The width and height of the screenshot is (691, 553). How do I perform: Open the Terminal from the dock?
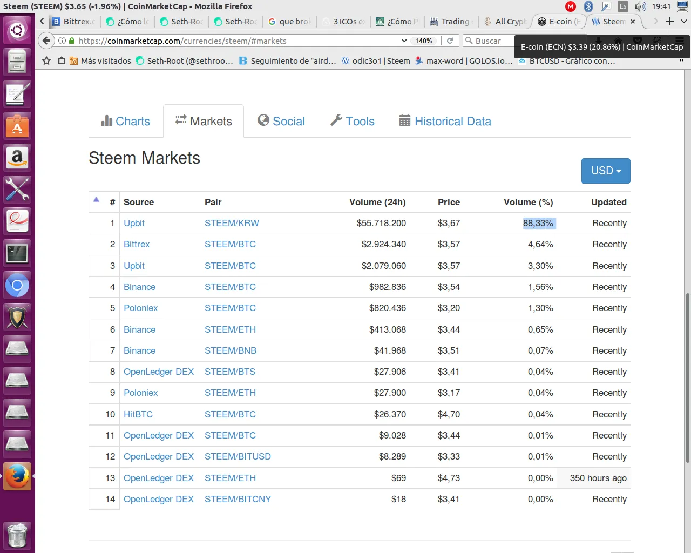click(17, 253)
